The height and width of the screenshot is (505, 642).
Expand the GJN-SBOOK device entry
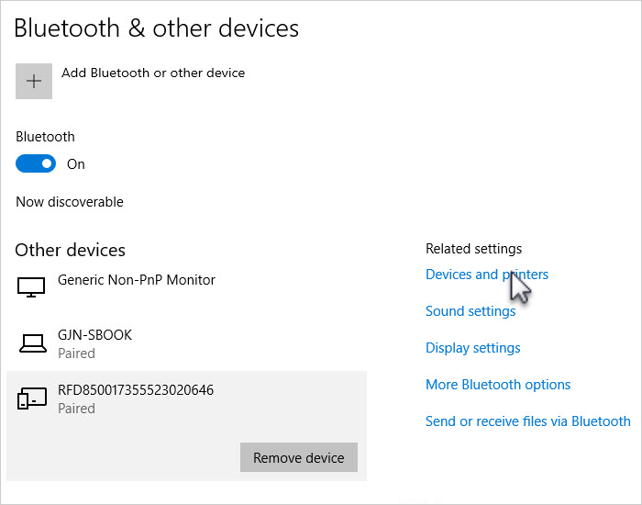187,343
